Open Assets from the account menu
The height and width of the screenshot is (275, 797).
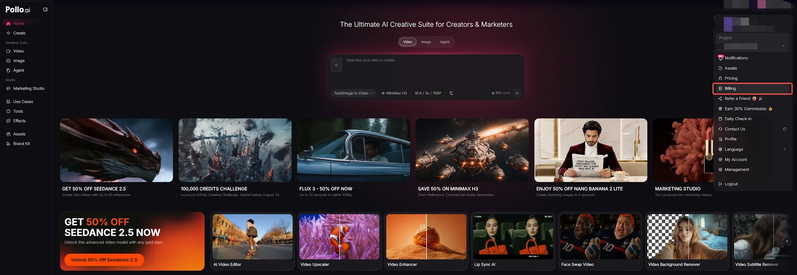coord(752,68)
